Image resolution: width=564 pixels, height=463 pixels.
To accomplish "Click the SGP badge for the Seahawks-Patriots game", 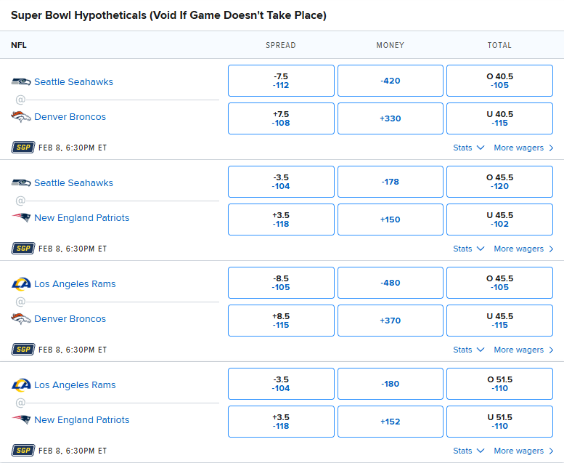I will click(x=23, y=249).
